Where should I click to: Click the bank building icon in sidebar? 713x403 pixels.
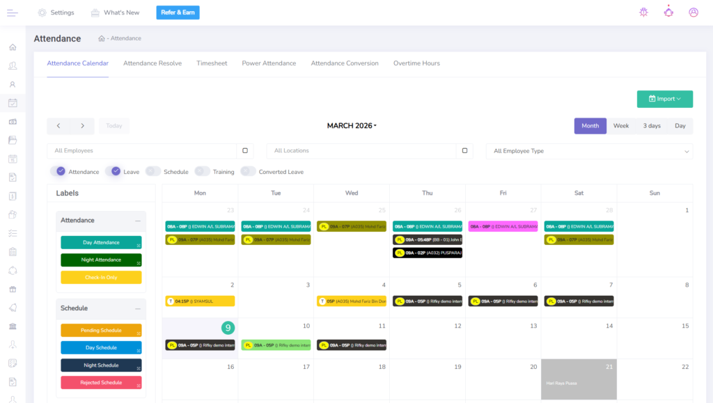pos(13,326)
